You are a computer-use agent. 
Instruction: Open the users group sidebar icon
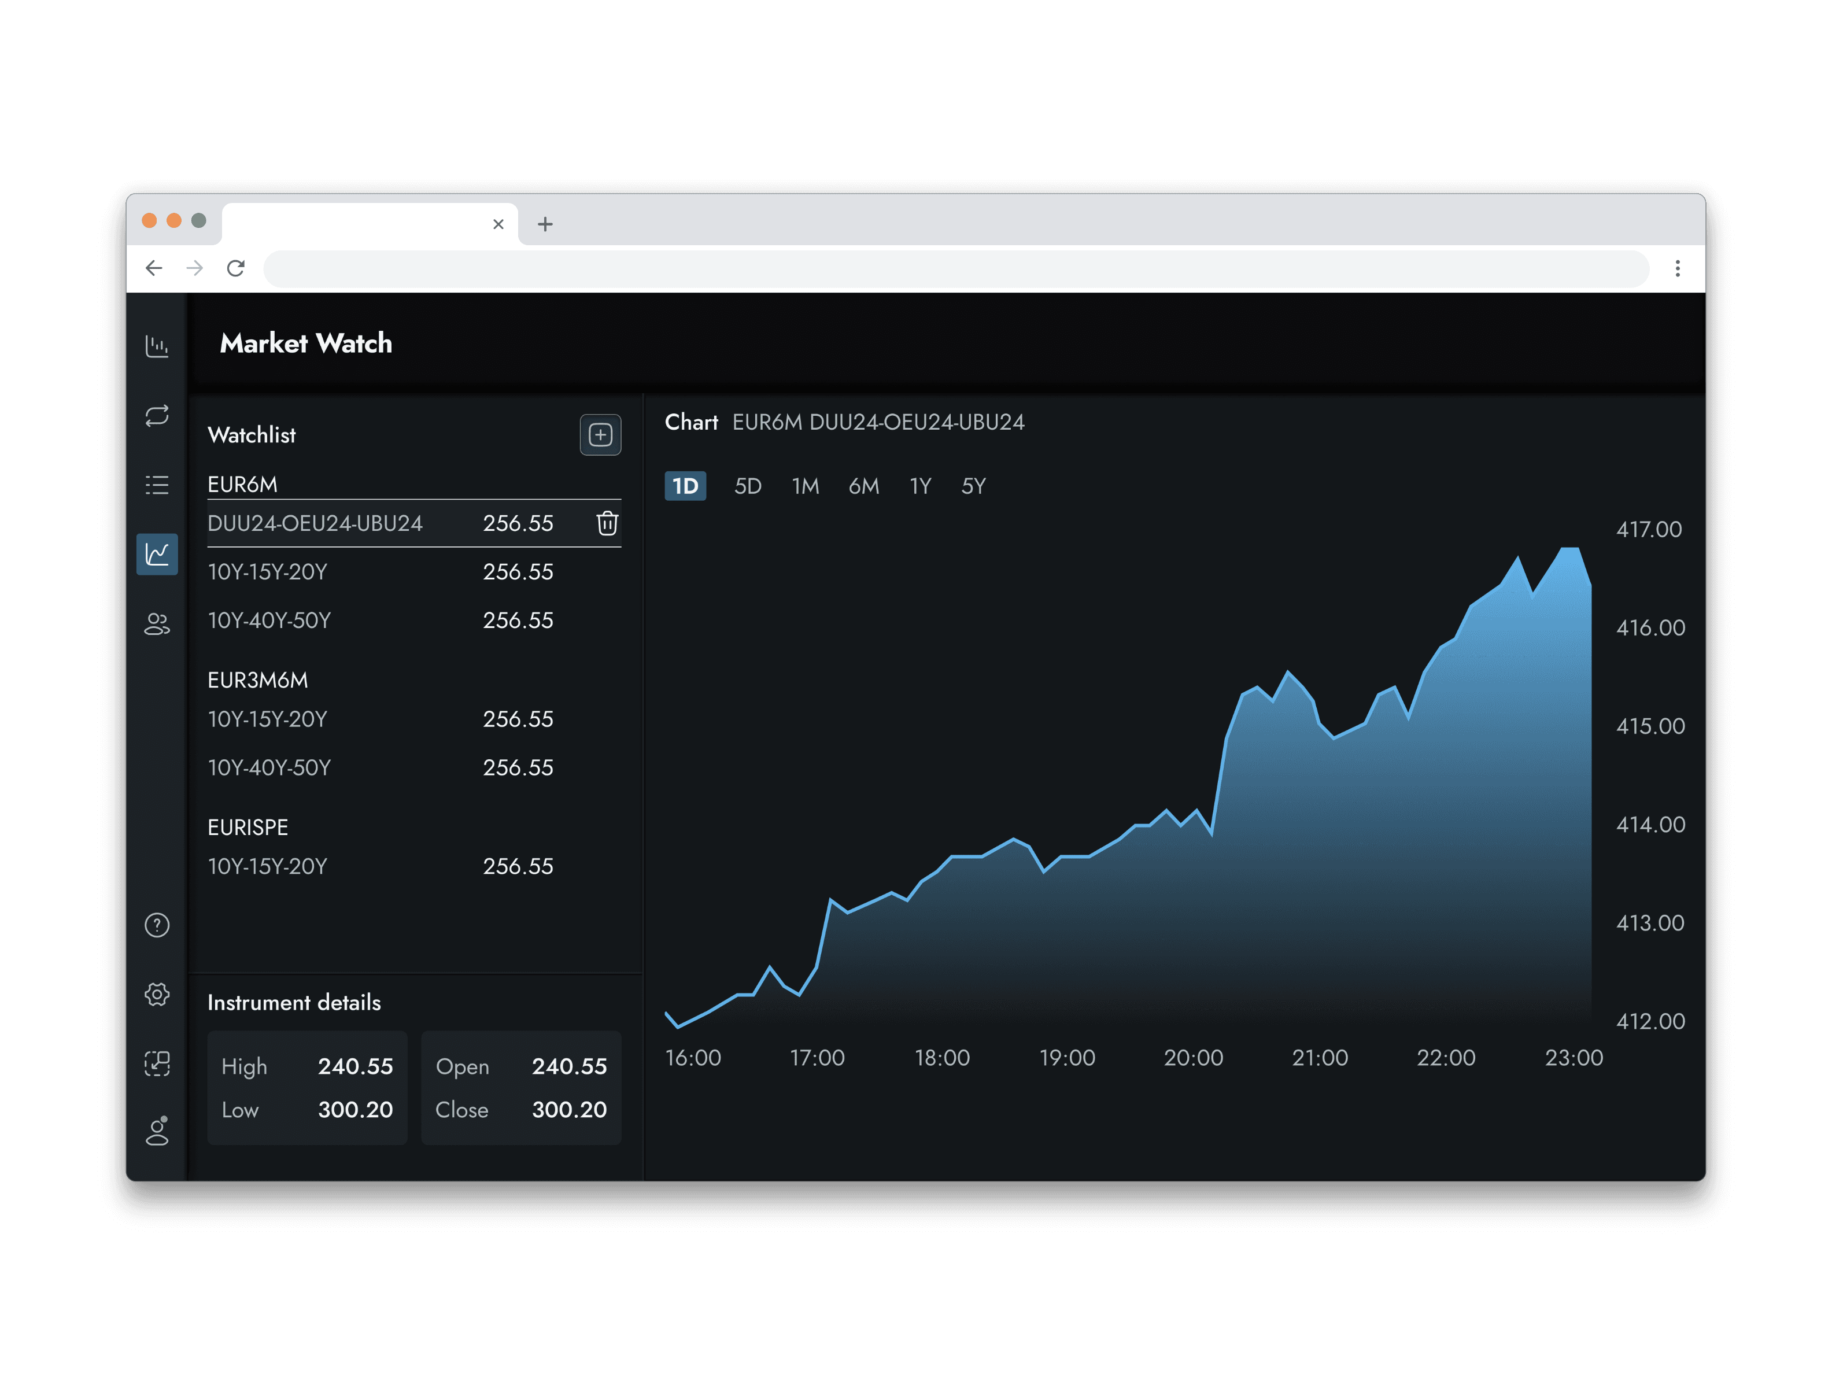pyautogui.click(x=157, y=623)
